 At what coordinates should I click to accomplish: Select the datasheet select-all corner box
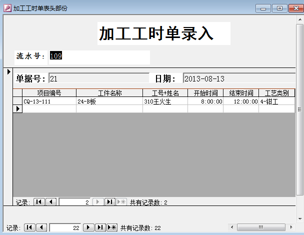[17, 93]
